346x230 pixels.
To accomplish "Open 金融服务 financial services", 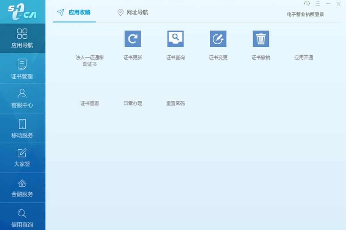I will [22, 188].
